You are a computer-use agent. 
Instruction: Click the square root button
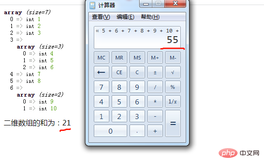[173, 72]
